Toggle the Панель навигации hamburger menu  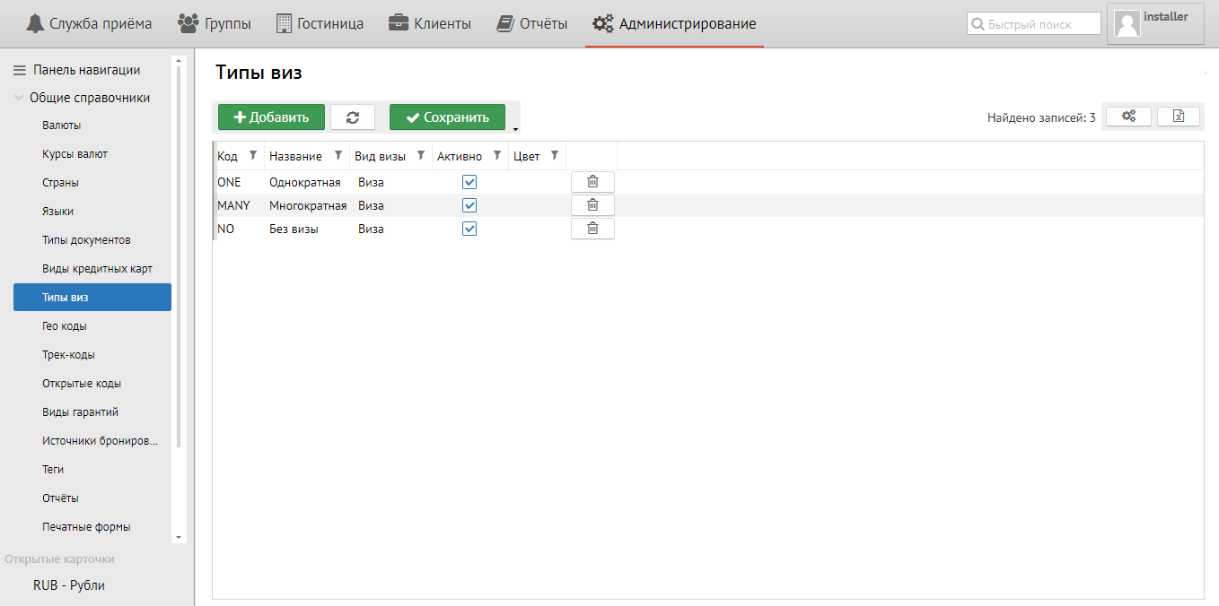19,70
